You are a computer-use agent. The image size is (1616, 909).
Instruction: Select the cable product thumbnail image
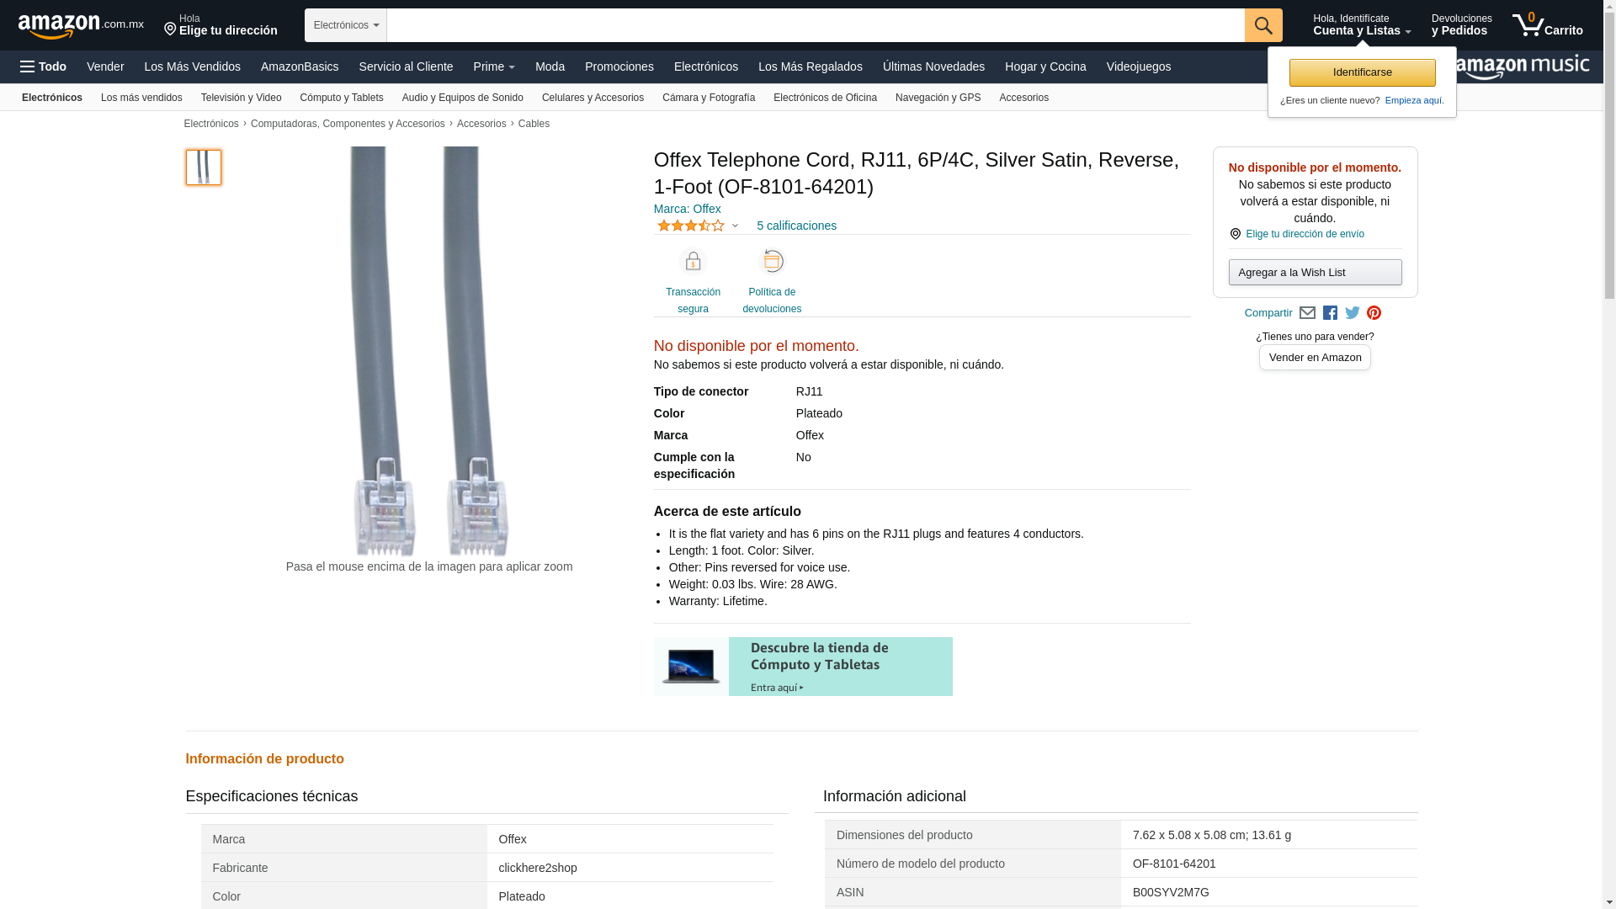coord(204,167)
